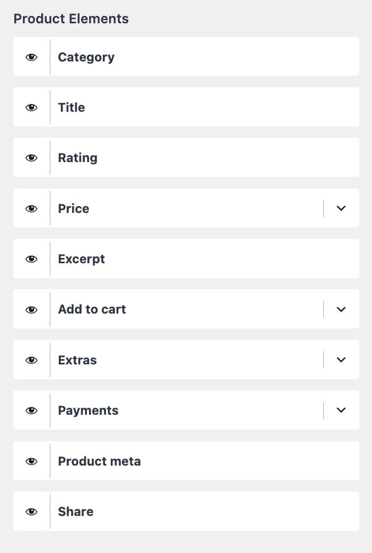
Task: Click the Product meta label
Action: [99, 461]
